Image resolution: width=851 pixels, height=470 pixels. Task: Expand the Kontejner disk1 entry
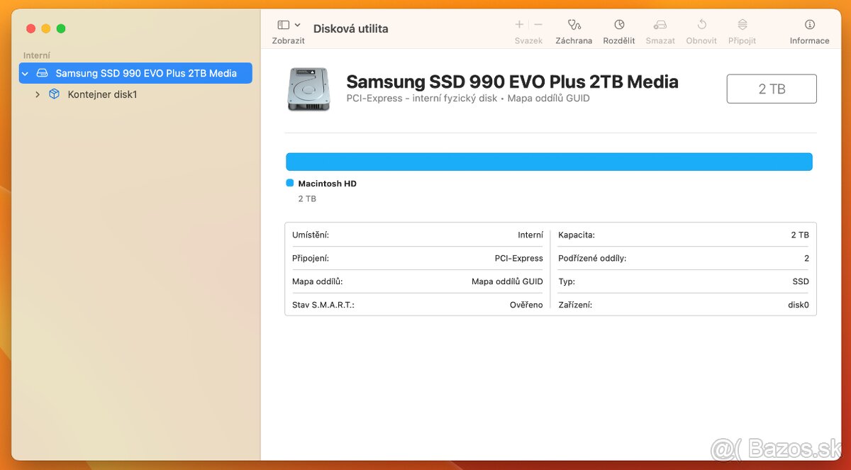[x=38, y=94]
